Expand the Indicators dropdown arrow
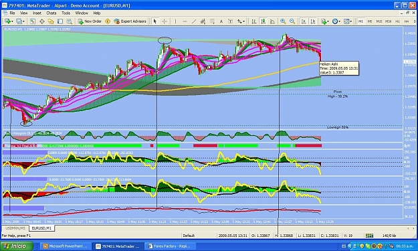 pos(328,21)
